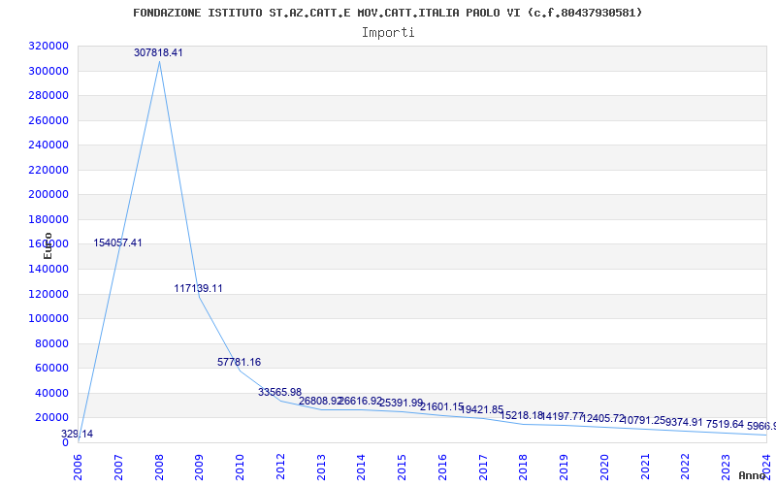This screenshot has width=776, height=485.
Task: Click the y-axis value 140000
Action: [x=48, y=269]
